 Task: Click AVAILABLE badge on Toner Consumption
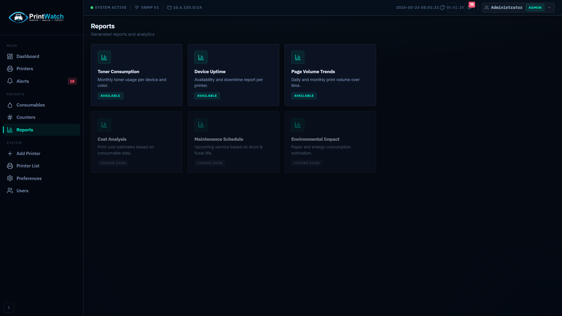pyautogui.click(x=110, y=96)
